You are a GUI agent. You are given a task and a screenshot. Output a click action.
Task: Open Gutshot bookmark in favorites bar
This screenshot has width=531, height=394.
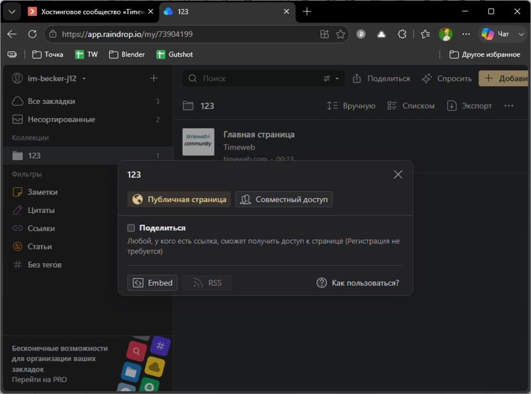point(174,54)
